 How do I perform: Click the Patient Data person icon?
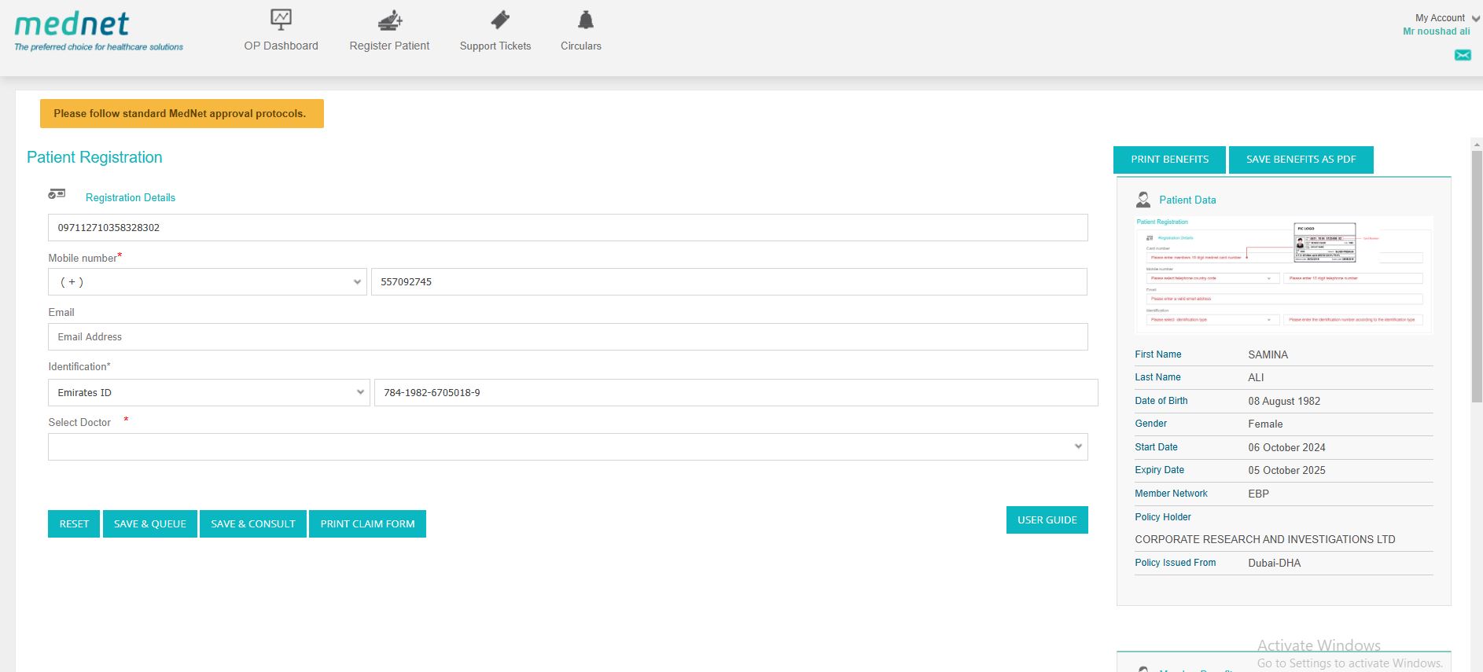(x=1143, y=200)
